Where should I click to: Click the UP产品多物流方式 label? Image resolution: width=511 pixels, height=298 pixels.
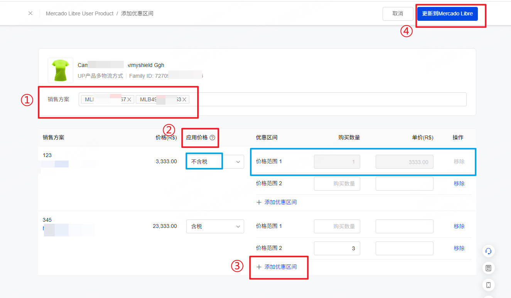[100, 76]
